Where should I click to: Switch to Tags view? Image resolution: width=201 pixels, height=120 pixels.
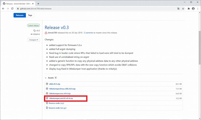(x=30, y=15)
